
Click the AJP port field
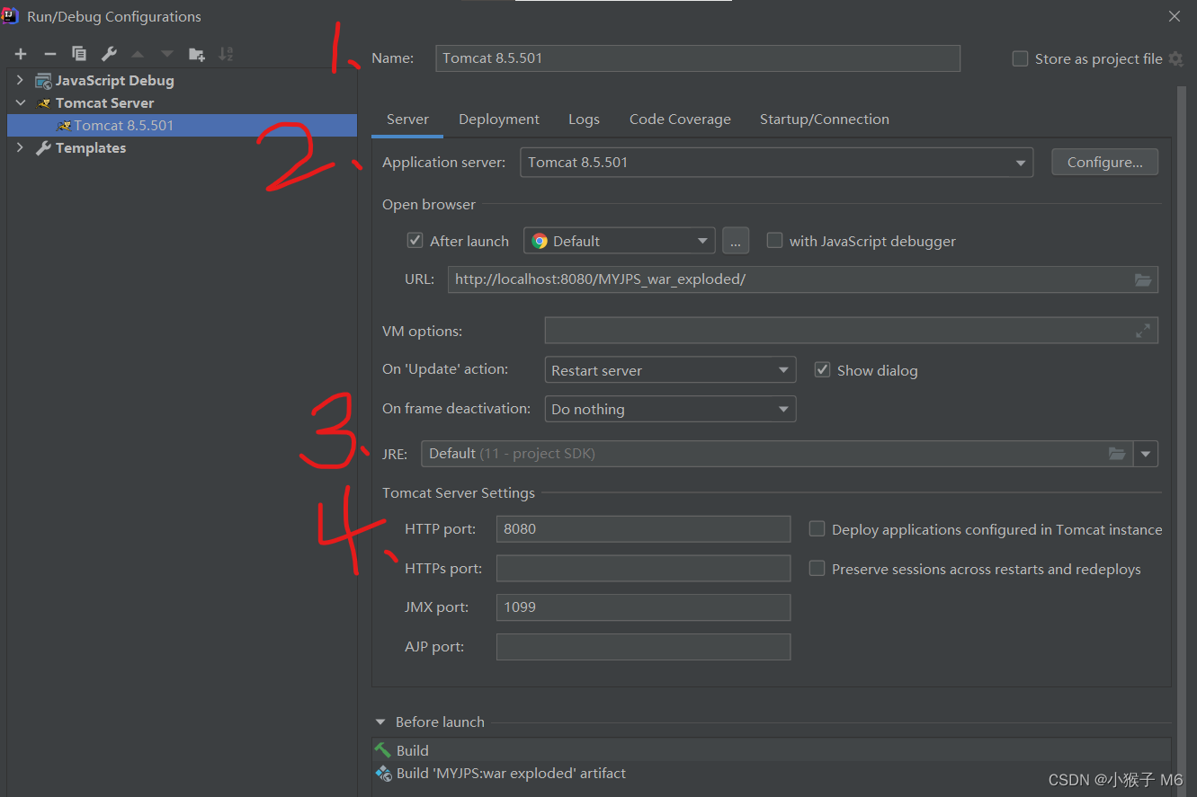pos(643,647)
